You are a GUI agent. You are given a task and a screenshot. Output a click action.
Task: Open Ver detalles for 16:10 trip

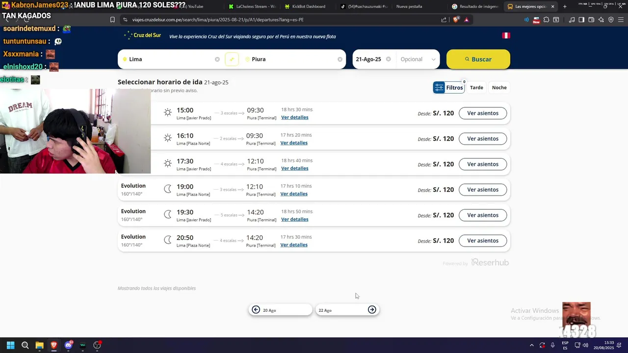pos(294,143)
